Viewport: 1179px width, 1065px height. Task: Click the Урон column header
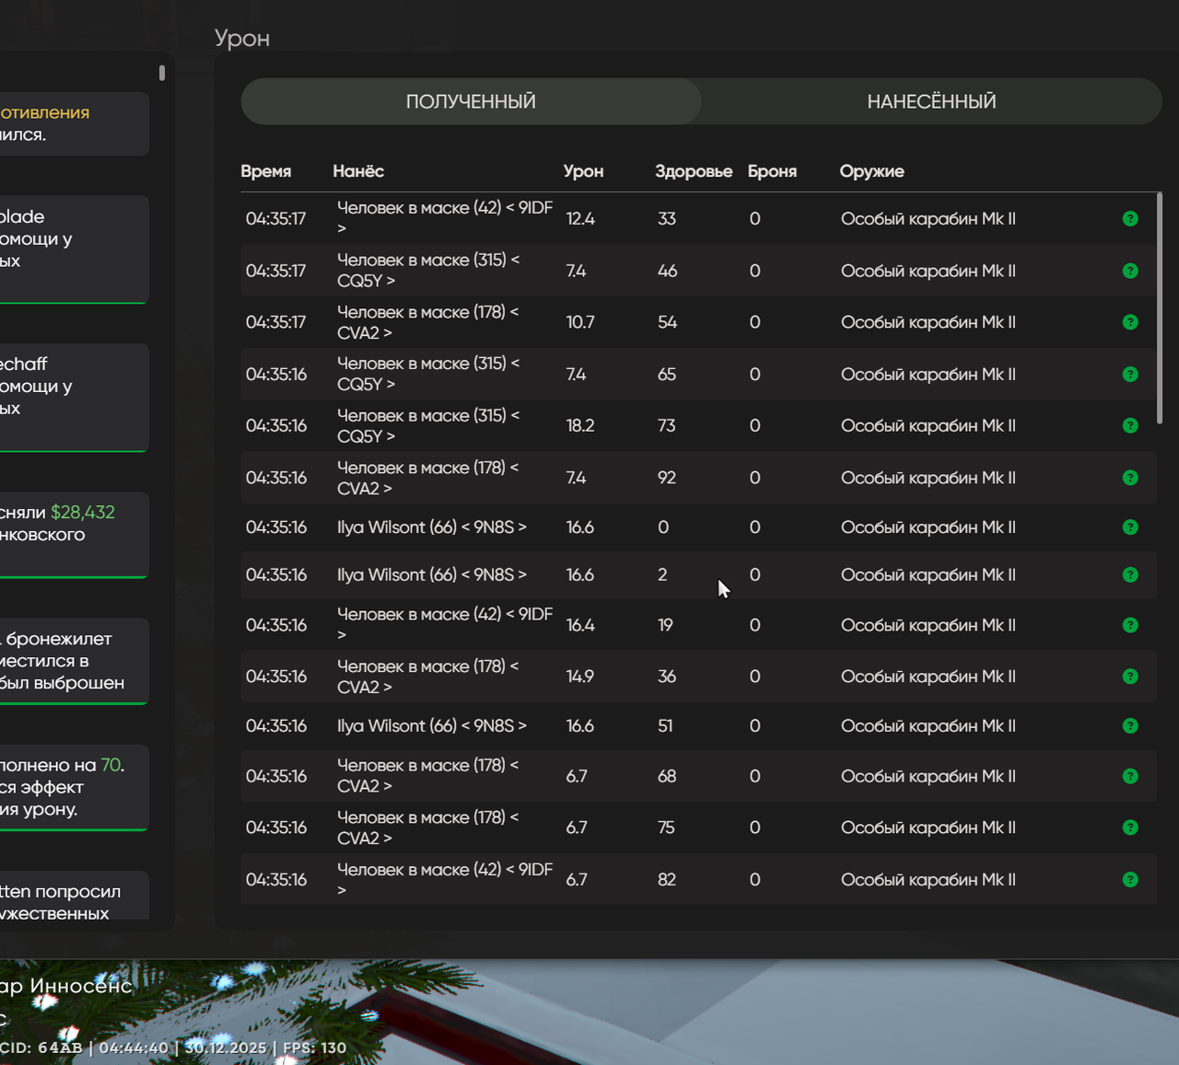pyautogui.click(x=583, y=171)
